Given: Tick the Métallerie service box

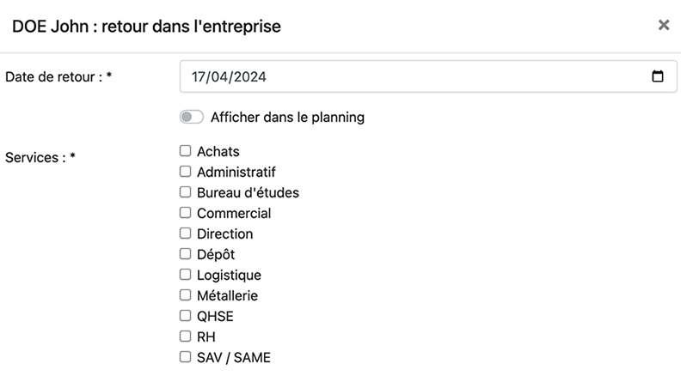Looking at the screenshot, I should pos(185,295).
